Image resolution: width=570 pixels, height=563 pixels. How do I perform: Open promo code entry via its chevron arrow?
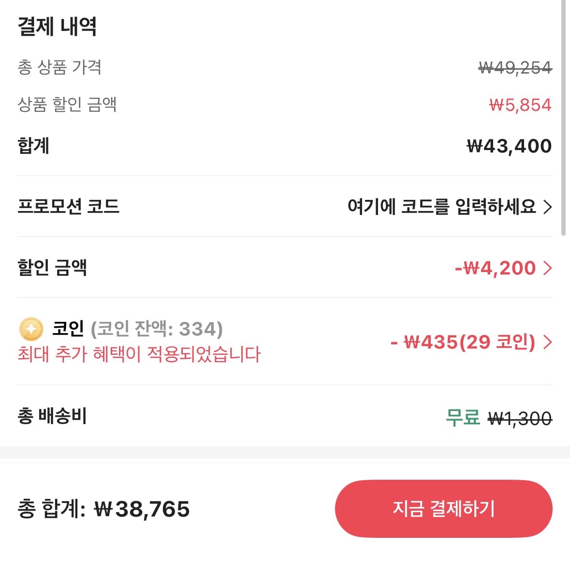tap(547, 207)
